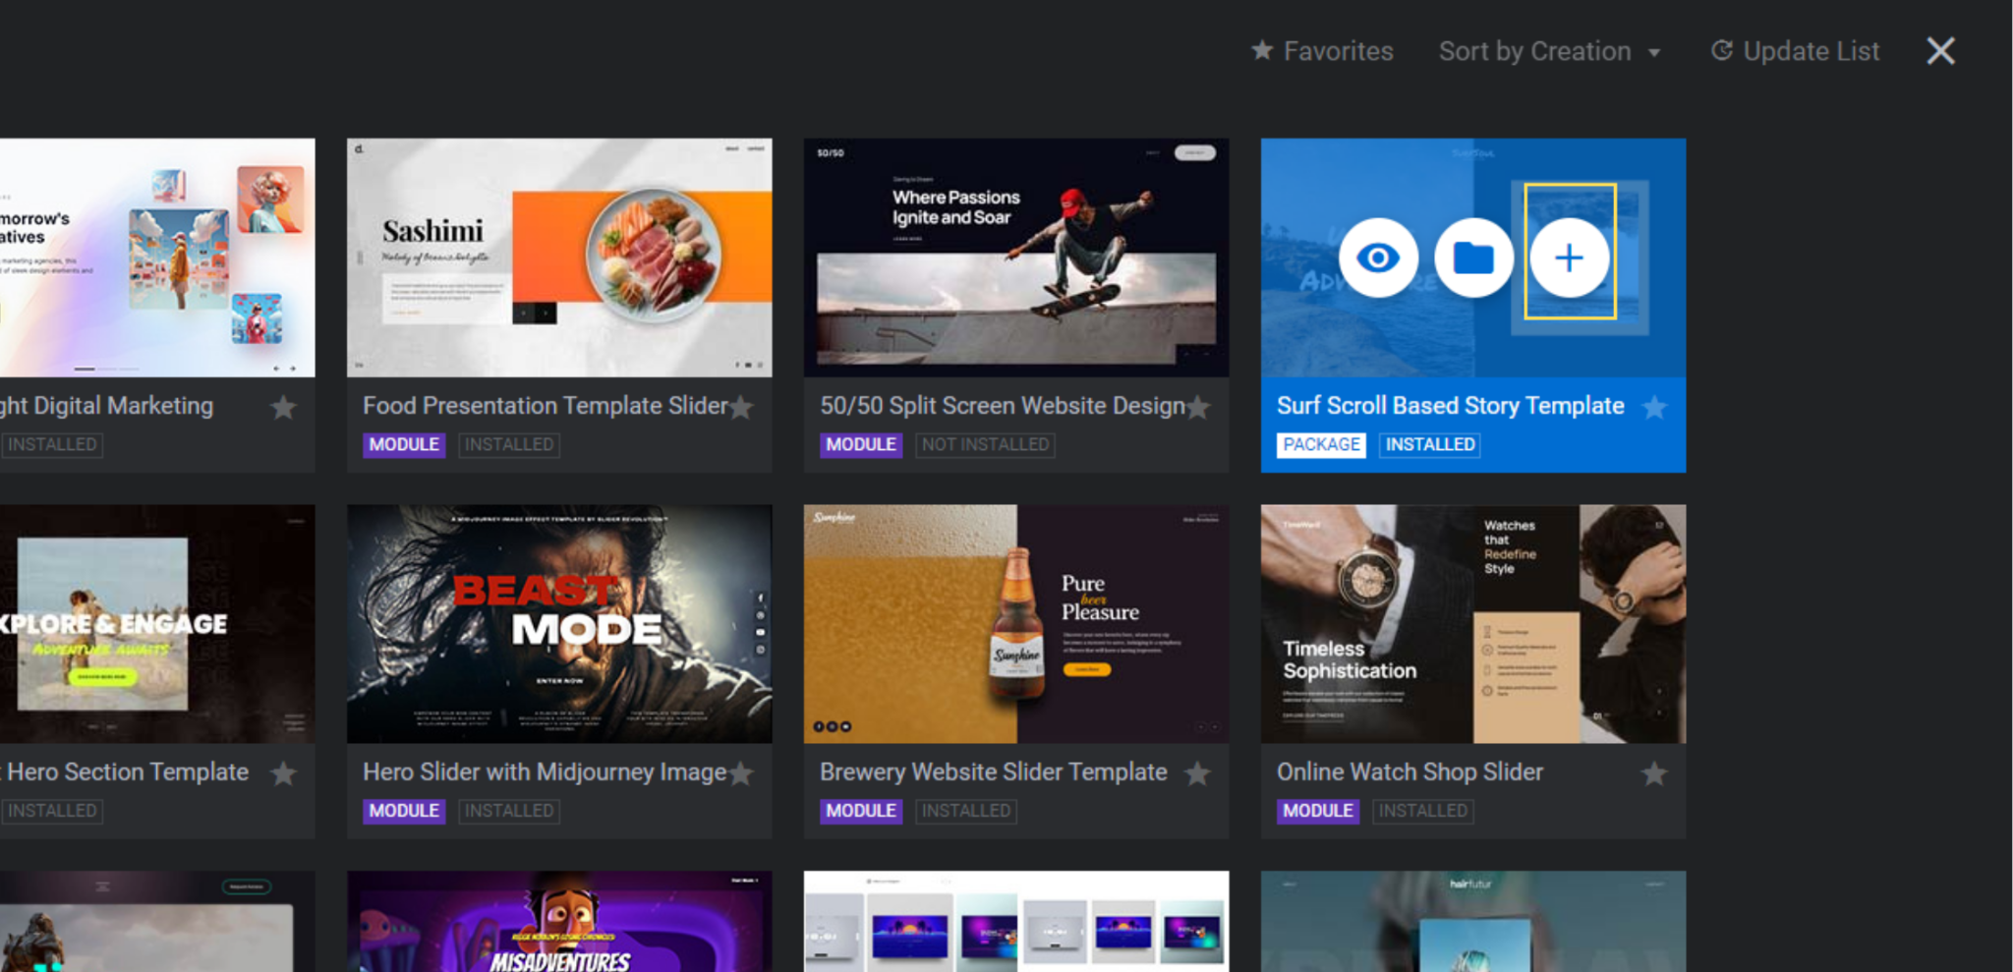
Task: Click MODULE tag on Online Watch Shop Slider
Action: pyautogui.click(x=1318, y=811)
